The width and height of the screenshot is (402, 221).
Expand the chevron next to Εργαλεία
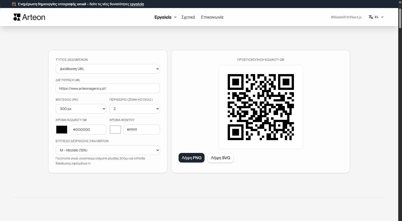pos(175,17)
